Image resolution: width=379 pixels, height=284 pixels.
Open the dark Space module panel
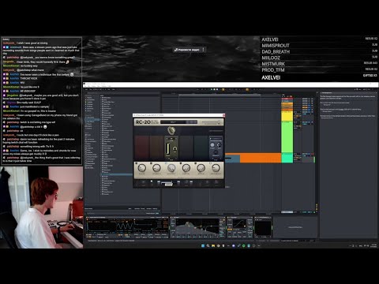[201, 148]
